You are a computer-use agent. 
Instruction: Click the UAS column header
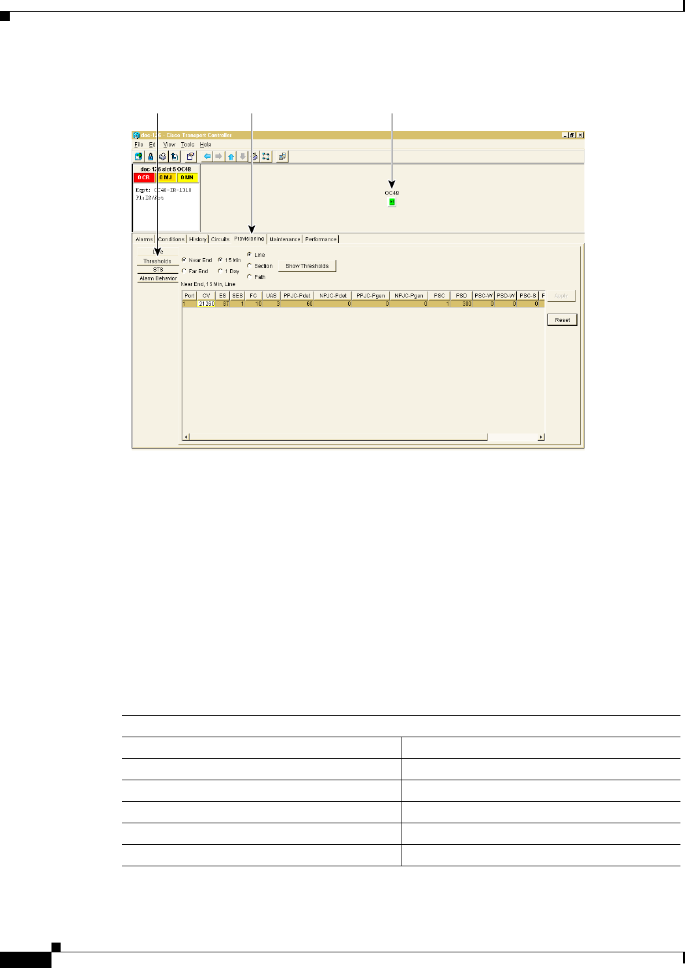pos(271,296)
